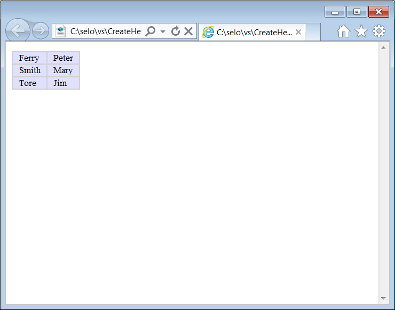The width and height of the screenshot is (395, 310).
Task: Open the address bar autocomplete dropdown arrow
Action: [x=163, y=31]
